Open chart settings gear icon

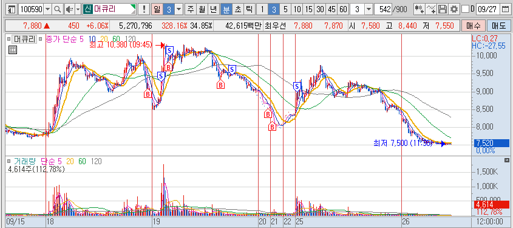(454, 10)
